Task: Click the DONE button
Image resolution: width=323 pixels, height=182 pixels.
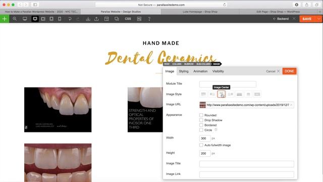Action: click(x=289, y=71)
